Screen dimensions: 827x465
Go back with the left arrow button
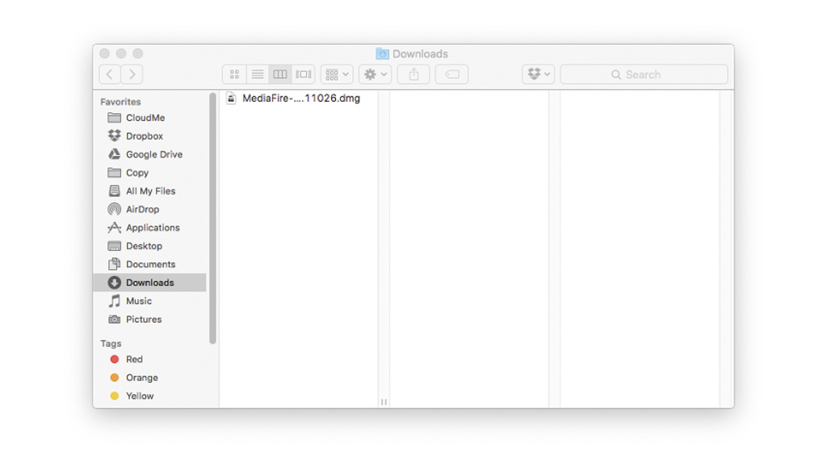tap(110, 74)
